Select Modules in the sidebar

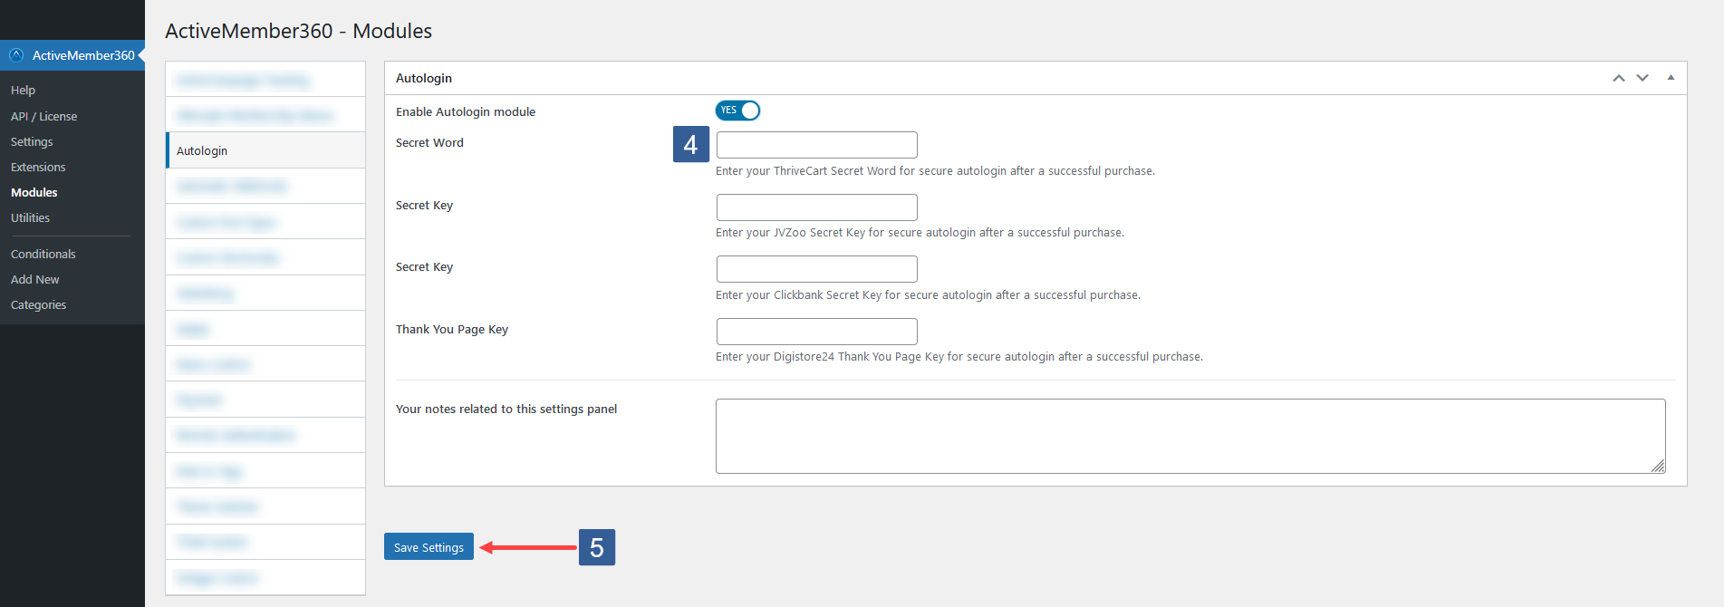click(x=34, y=192)
